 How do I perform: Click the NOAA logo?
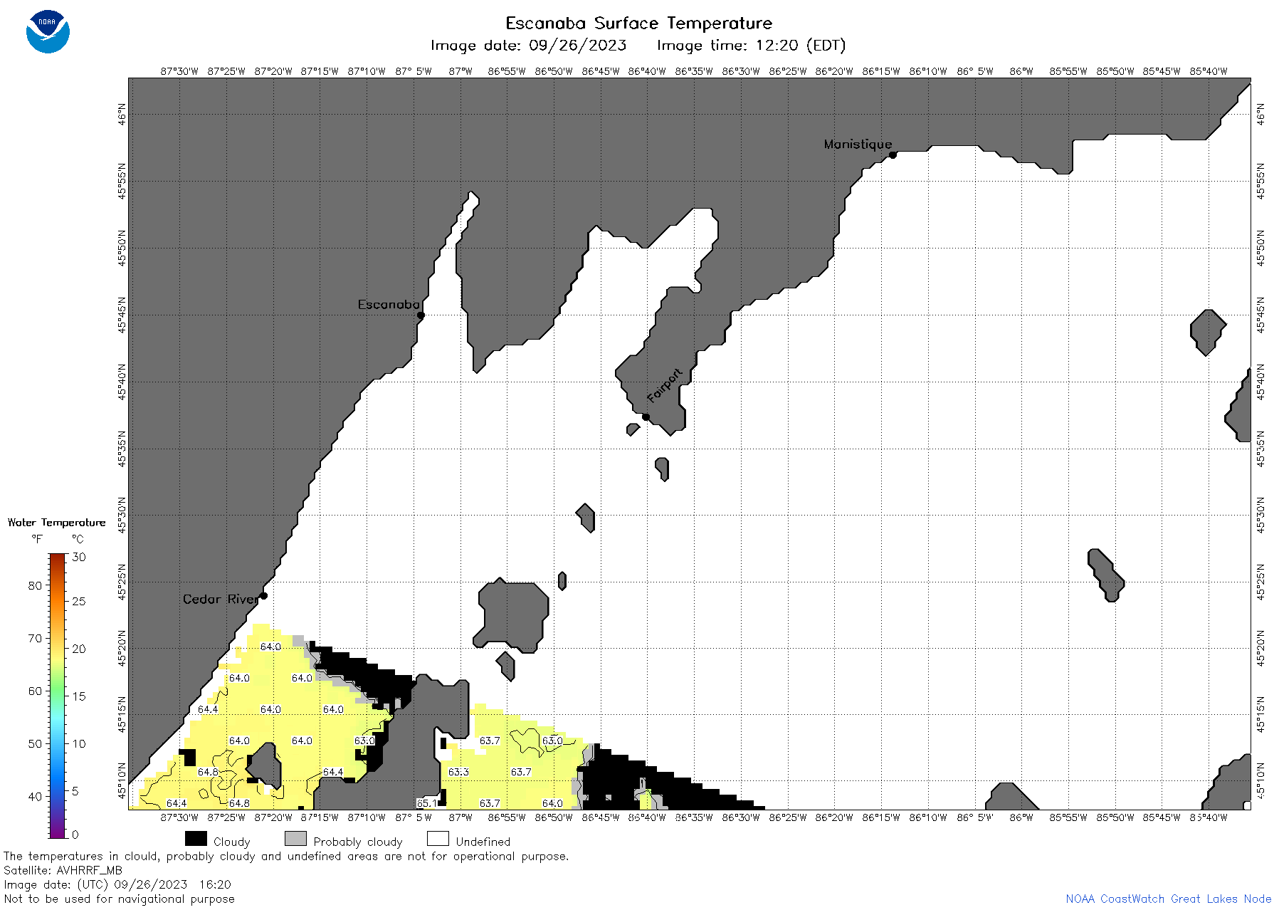48,31
